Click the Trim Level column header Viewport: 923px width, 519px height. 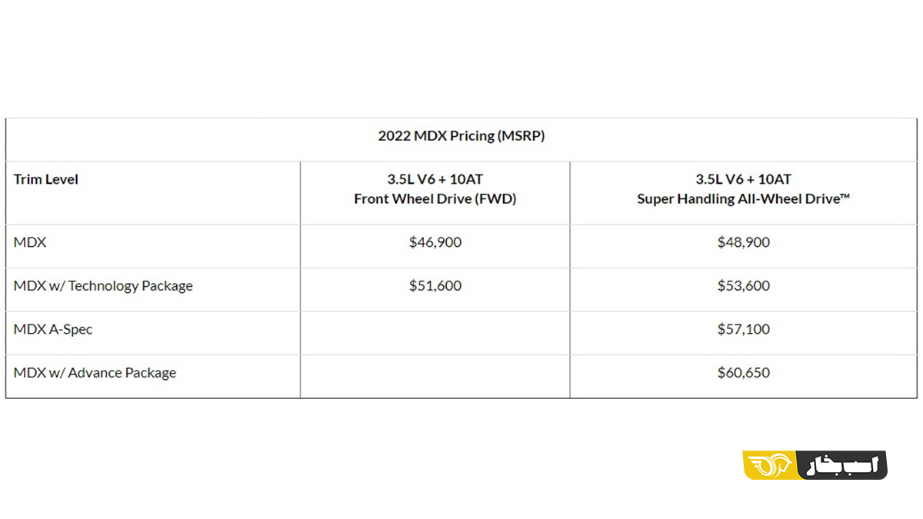[x=46, y=179]
